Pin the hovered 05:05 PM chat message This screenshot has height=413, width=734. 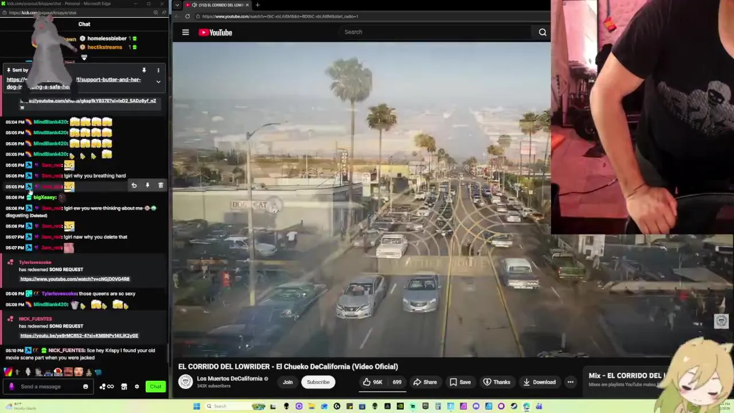pyautogui.click(x=147, y=185)
